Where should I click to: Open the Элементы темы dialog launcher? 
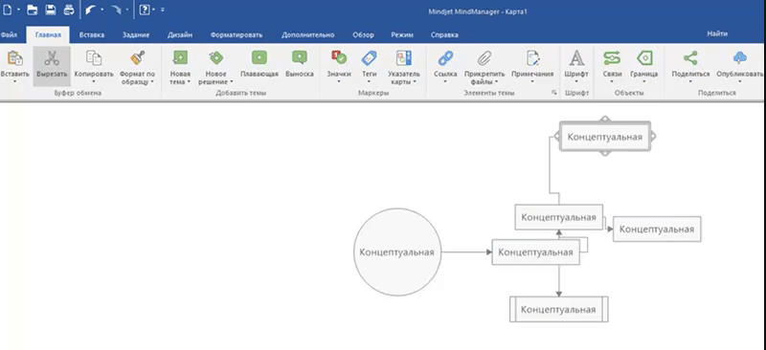pos(554,92)
